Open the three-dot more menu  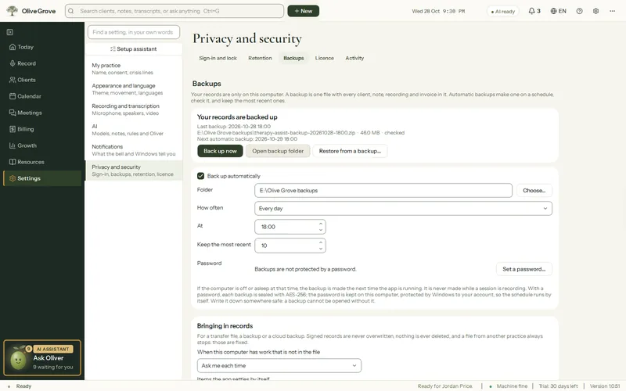[612, 11]
